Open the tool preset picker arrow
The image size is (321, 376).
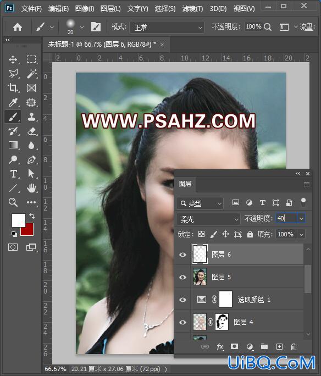coord(52,27)
